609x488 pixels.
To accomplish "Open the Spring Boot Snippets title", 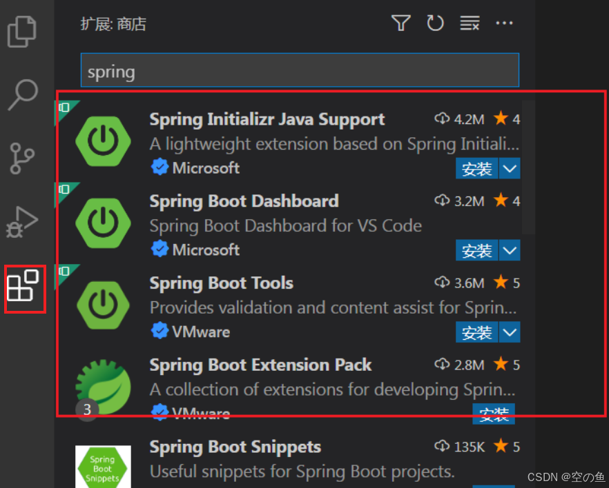I will pyautogui.click(x=235, y=447).
